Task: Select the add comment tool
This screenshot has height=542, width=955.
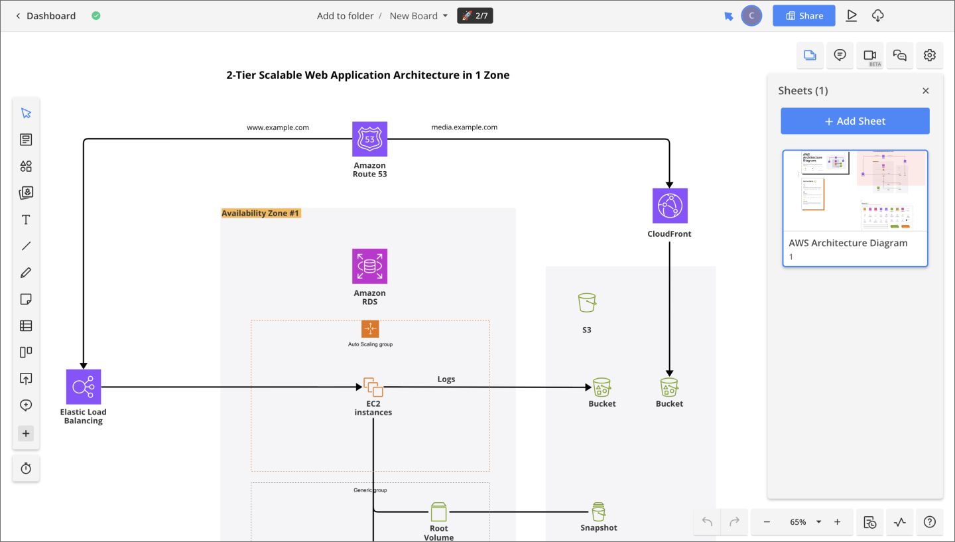Action: tap(26, 405)
